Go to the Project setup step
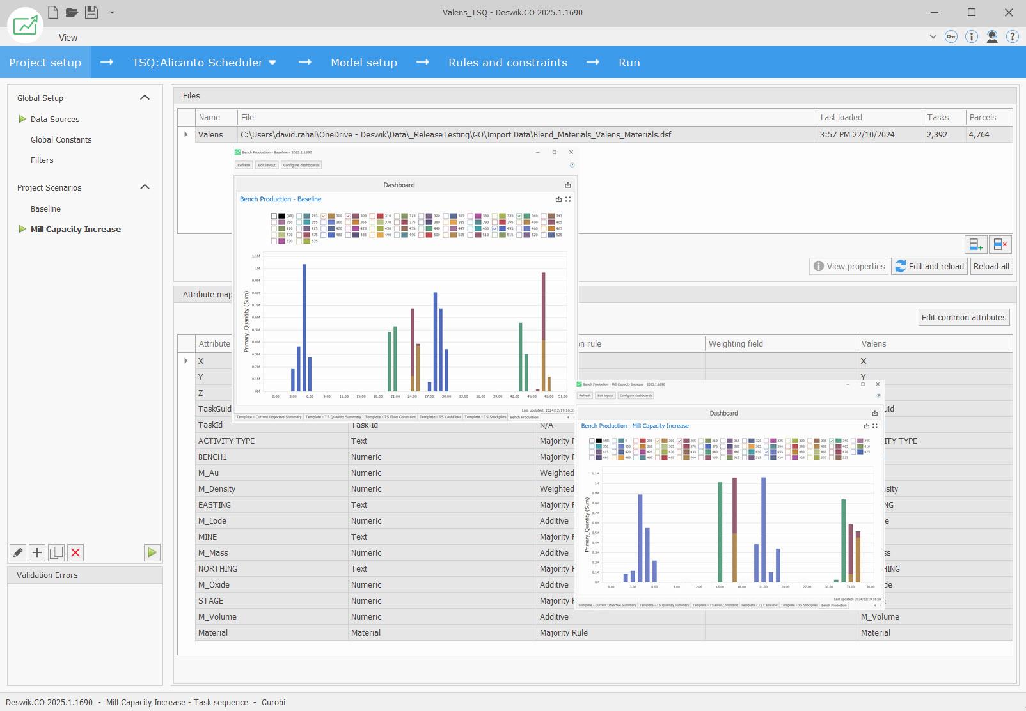The height and width of the screenshot is (711, 1026). (x=45, y=63)
